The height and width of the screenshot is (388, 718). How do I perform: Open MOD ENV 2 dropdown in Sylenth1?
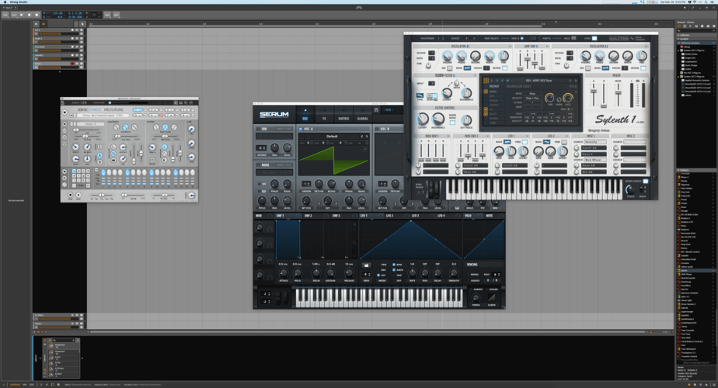click(x=486, y=136)
